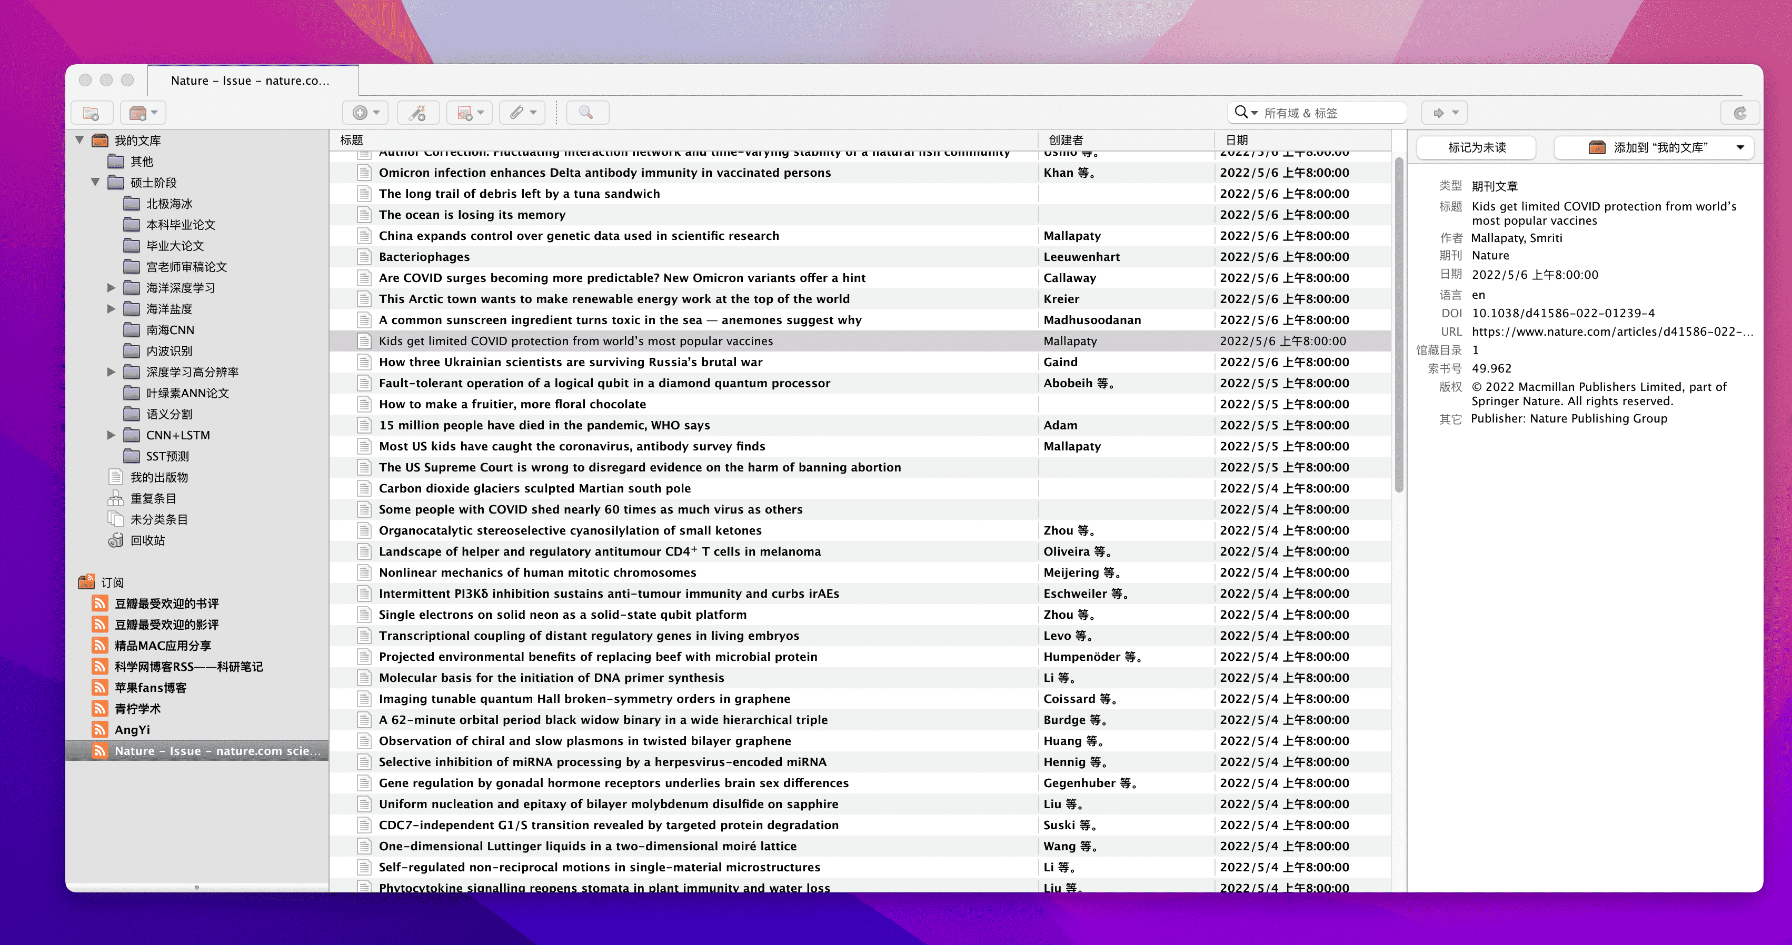The image size is (1792, 945).
Task: Expand the 海洋盐度 folder
Action: [x=111, y=309]
